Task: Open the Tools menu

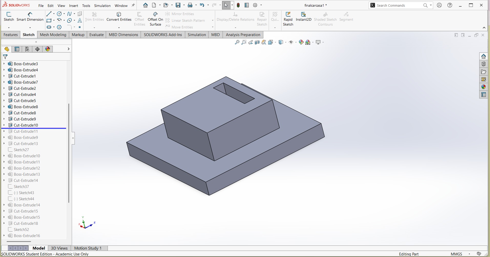Action: point(86,6)
